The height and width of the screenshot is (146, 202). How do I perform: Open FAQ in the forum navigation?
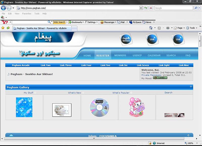[x=188, y=55]
